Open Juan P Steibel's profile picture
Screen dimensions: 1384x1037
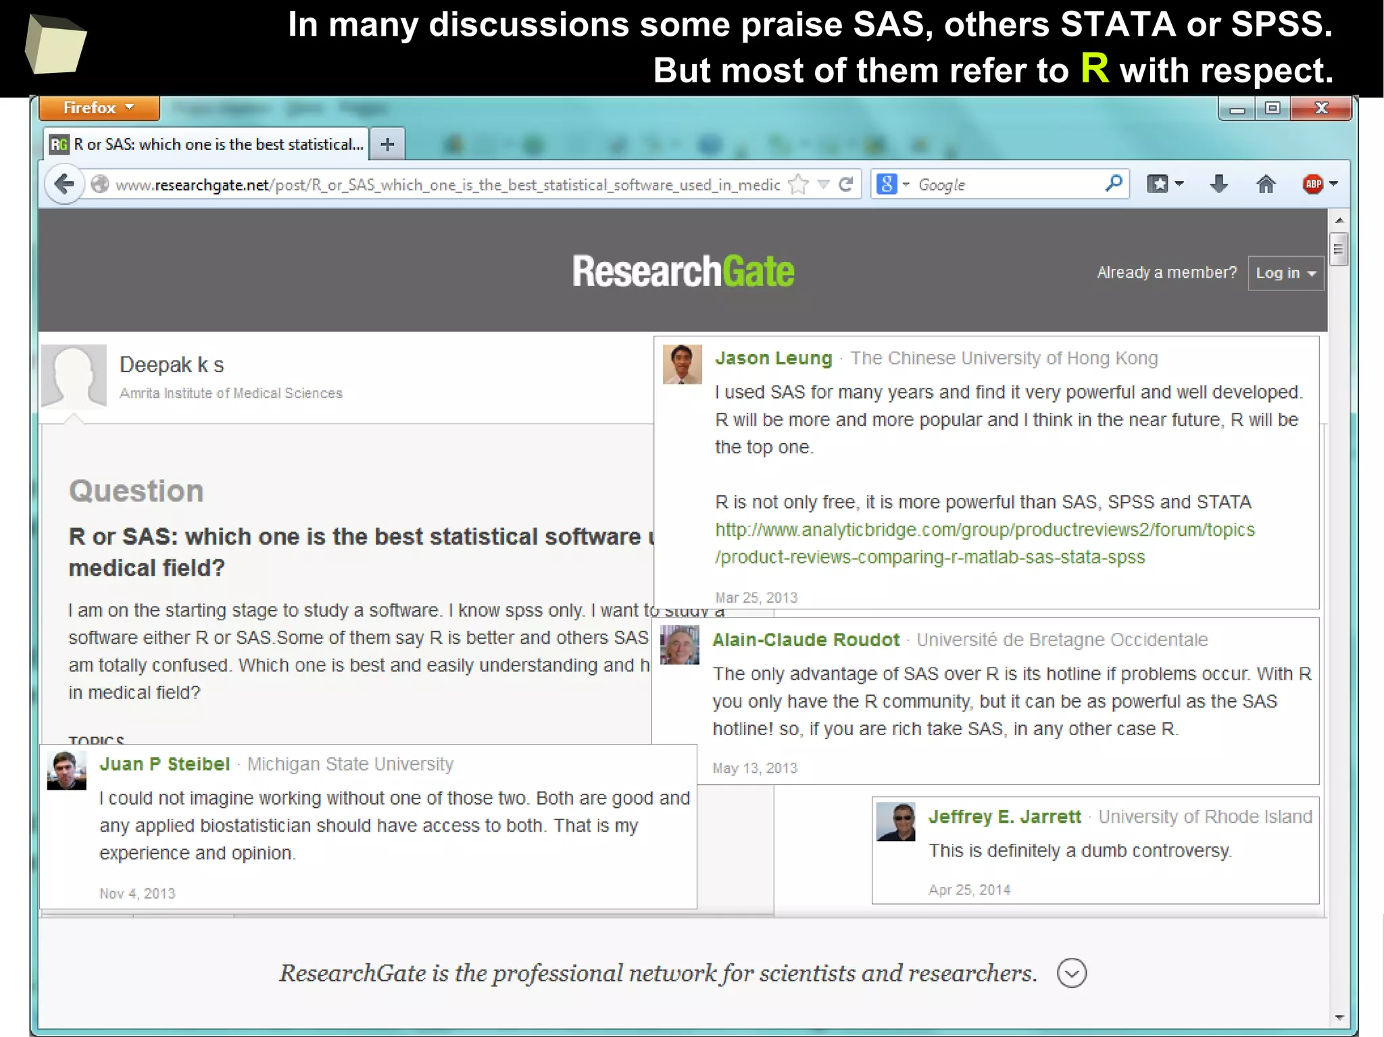tap(67, 770)
